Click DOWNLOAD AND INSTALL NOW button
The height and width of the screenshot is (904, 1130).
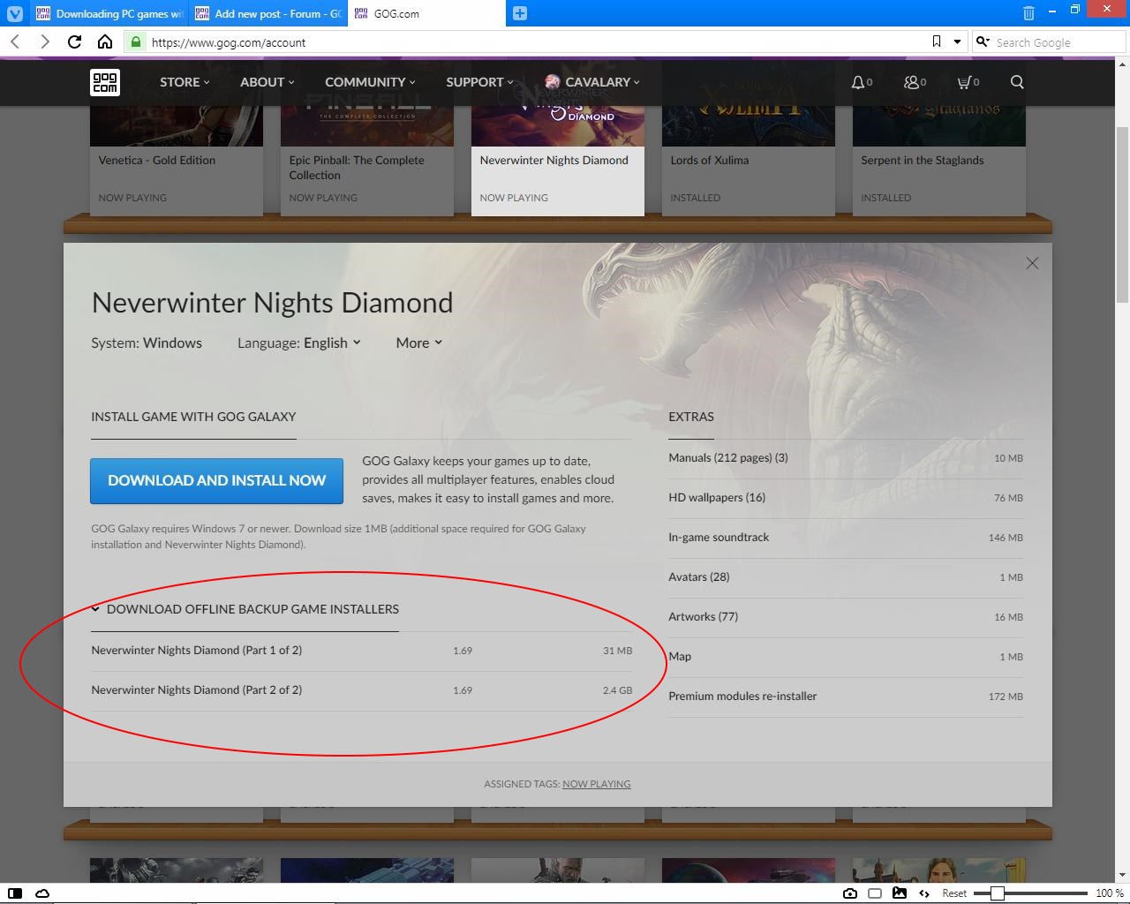[216, 480]
